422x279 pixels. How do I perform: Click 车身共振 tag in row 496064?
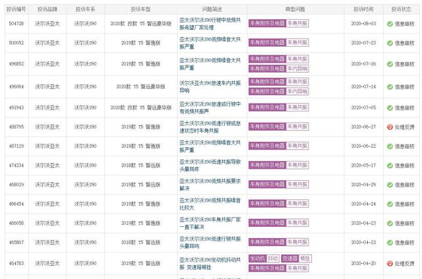297,82
